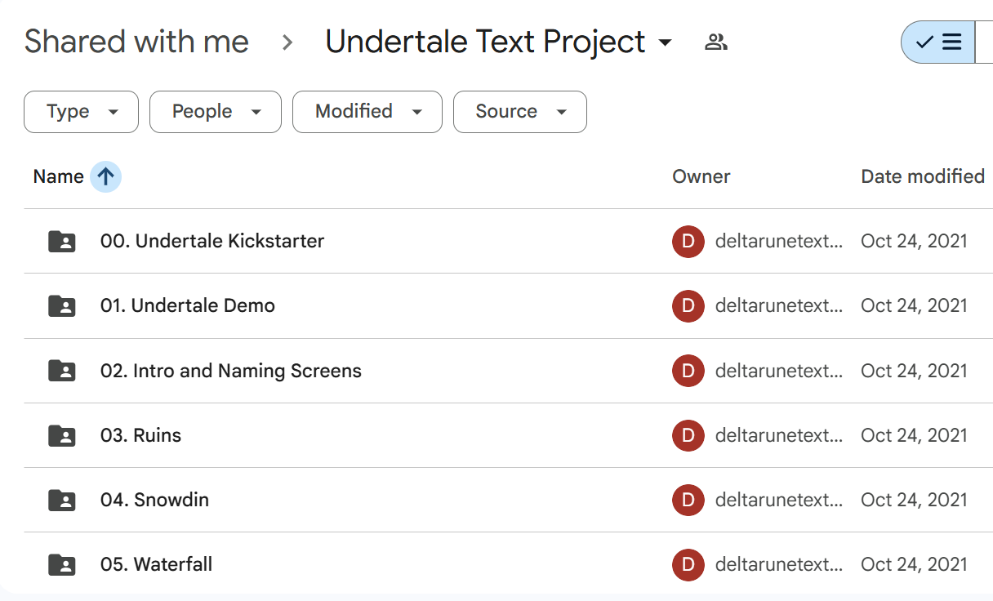This screenshot has width=993, height=601.
Task: Open the Type filter dropdown
Action: [x=81, y=112]
